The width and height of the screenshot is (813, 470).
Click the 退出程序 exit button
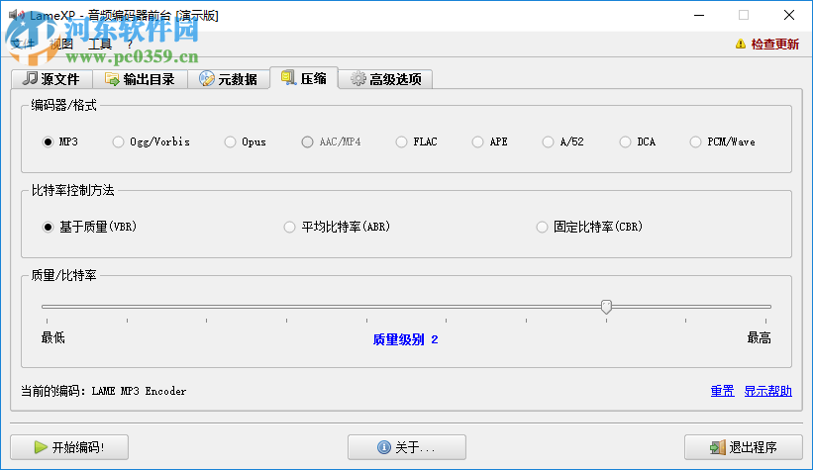pos(743,447)
